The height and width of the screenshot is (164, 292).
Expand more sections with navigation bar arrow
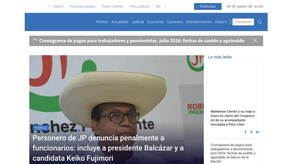(x=230, y=22)
